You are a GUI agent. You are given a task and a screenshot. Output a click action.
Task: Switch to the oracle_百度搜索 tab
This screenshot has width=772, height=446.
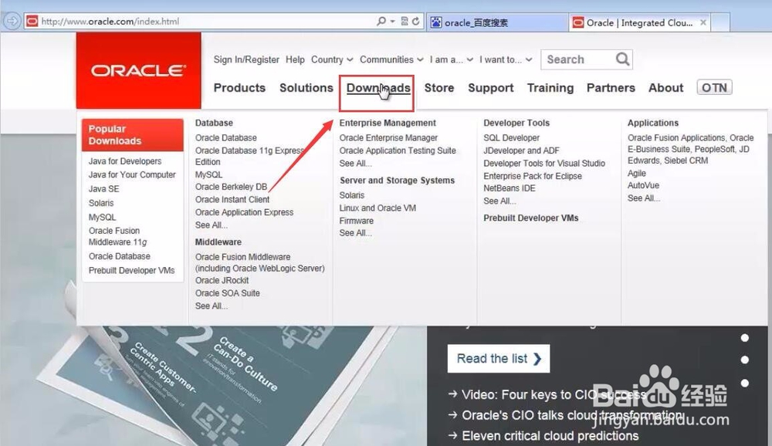pos(496,22)
